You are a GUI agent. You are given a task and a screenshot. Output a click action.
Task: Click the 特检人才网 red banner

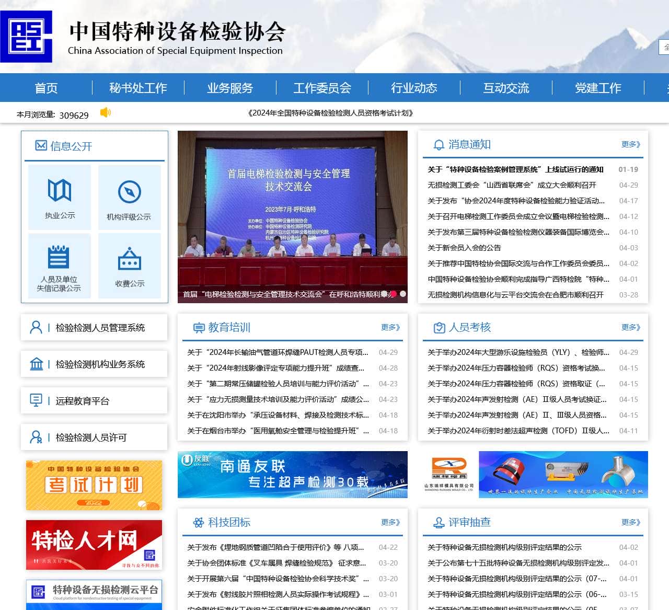[x=94, y=545]
